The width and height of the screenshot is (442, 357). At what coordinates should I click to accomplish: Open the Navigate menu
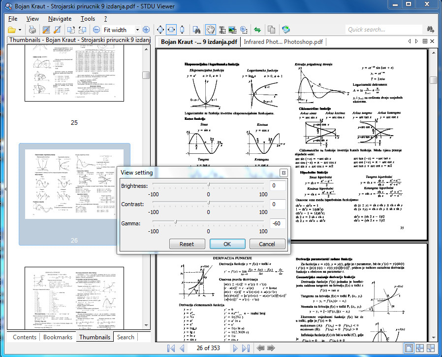[x=60, y=18]
